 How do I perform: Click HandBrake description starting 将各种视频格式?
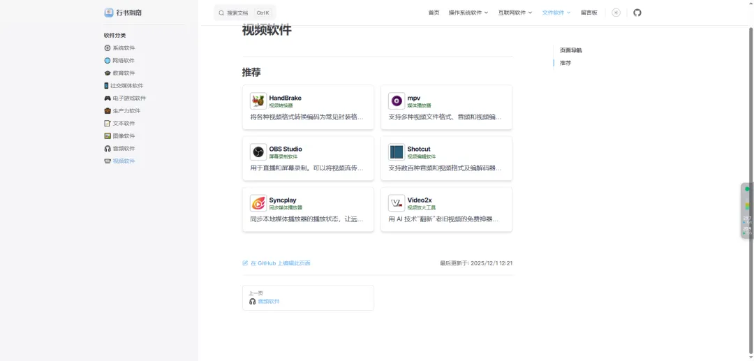coord(306,117)
